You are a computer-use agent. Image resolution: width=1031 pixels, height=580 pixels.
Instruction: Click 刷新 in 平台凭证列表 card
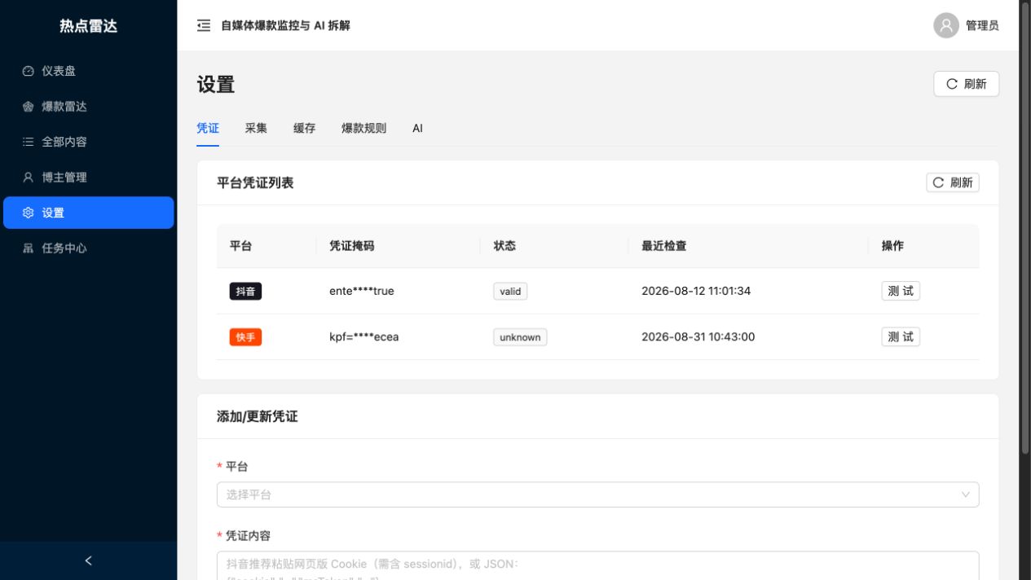[953, 182]
